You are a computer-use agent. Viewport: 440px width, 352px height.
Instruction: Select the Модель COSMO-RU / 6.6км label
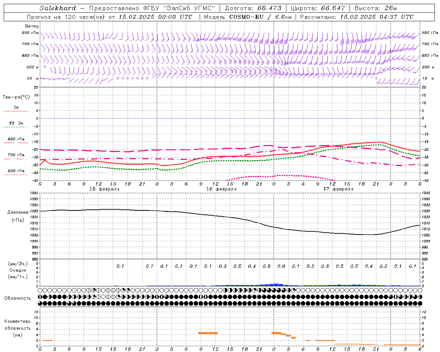pyautogui.click(x=248, y=17)
